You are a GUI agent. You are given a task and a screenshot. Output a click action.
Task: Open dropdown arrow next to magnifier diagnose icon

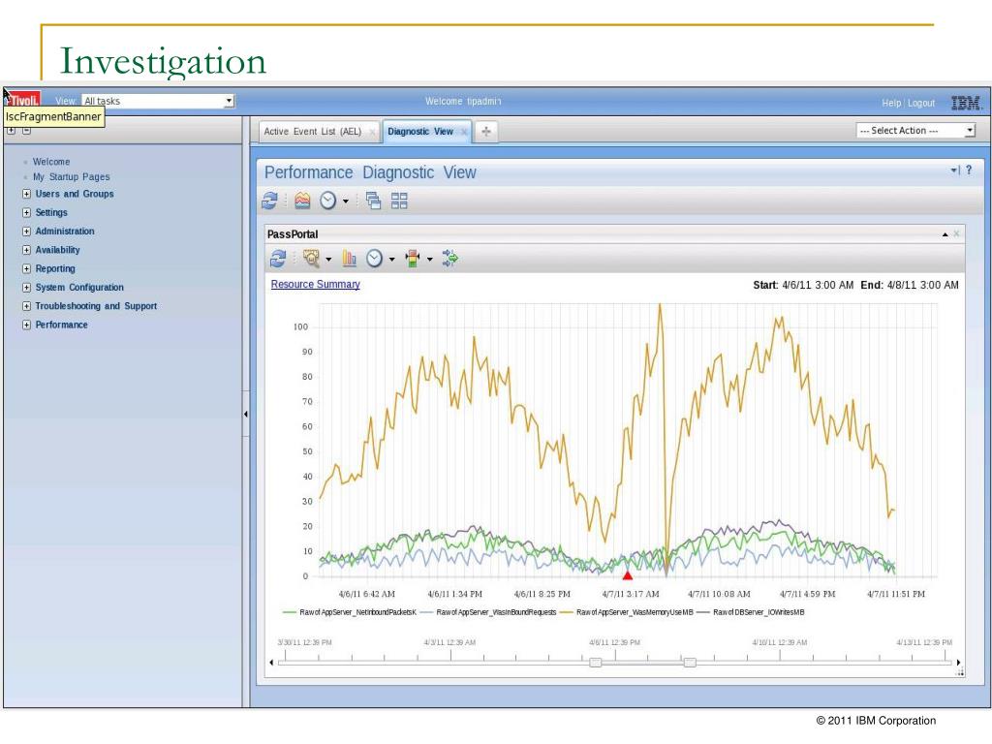tap(328, 259)
